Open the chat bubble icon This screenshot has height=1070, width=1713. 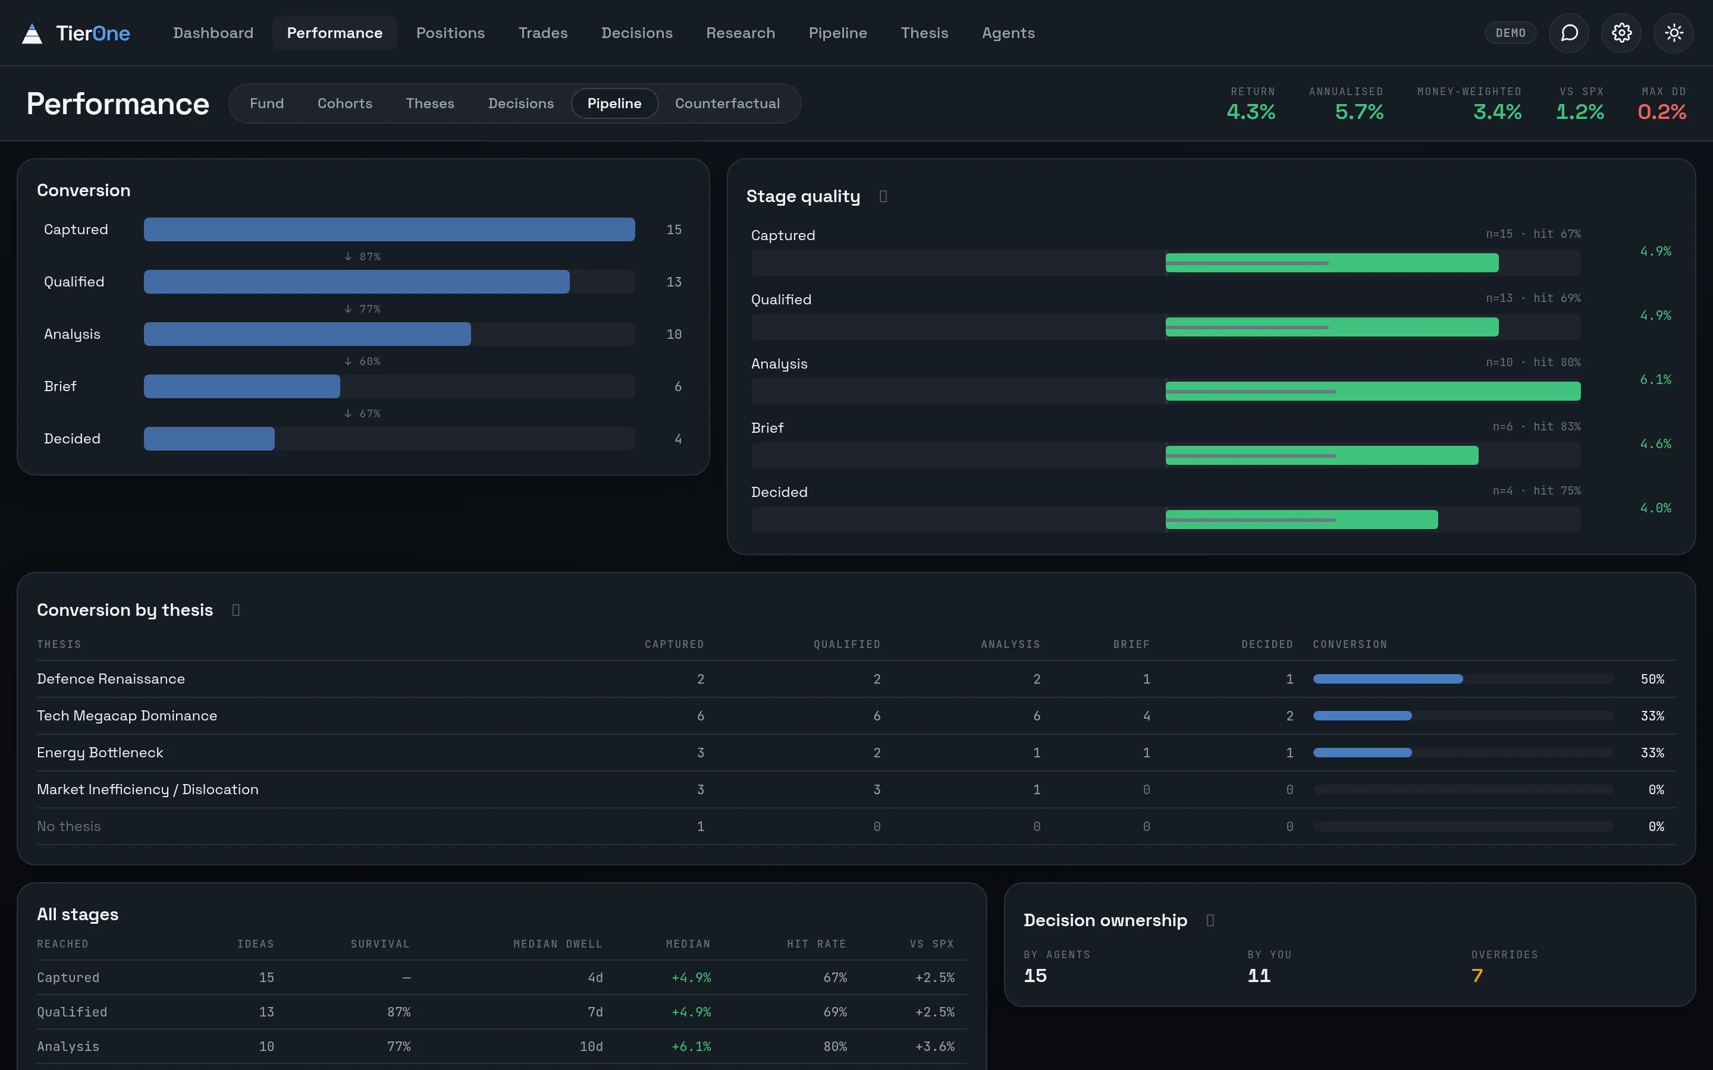[x=1568, y=33]
